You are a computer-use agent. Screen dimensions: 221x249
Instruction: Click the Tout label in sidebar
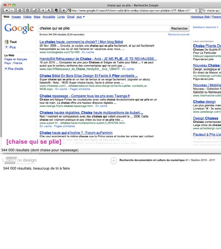coord(13,42)
